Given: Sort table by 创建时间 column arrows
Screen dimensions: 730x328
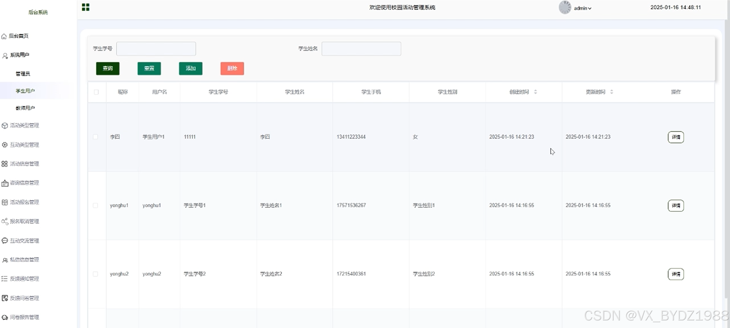Looking at the screenshot, I should tap(535, 92).
